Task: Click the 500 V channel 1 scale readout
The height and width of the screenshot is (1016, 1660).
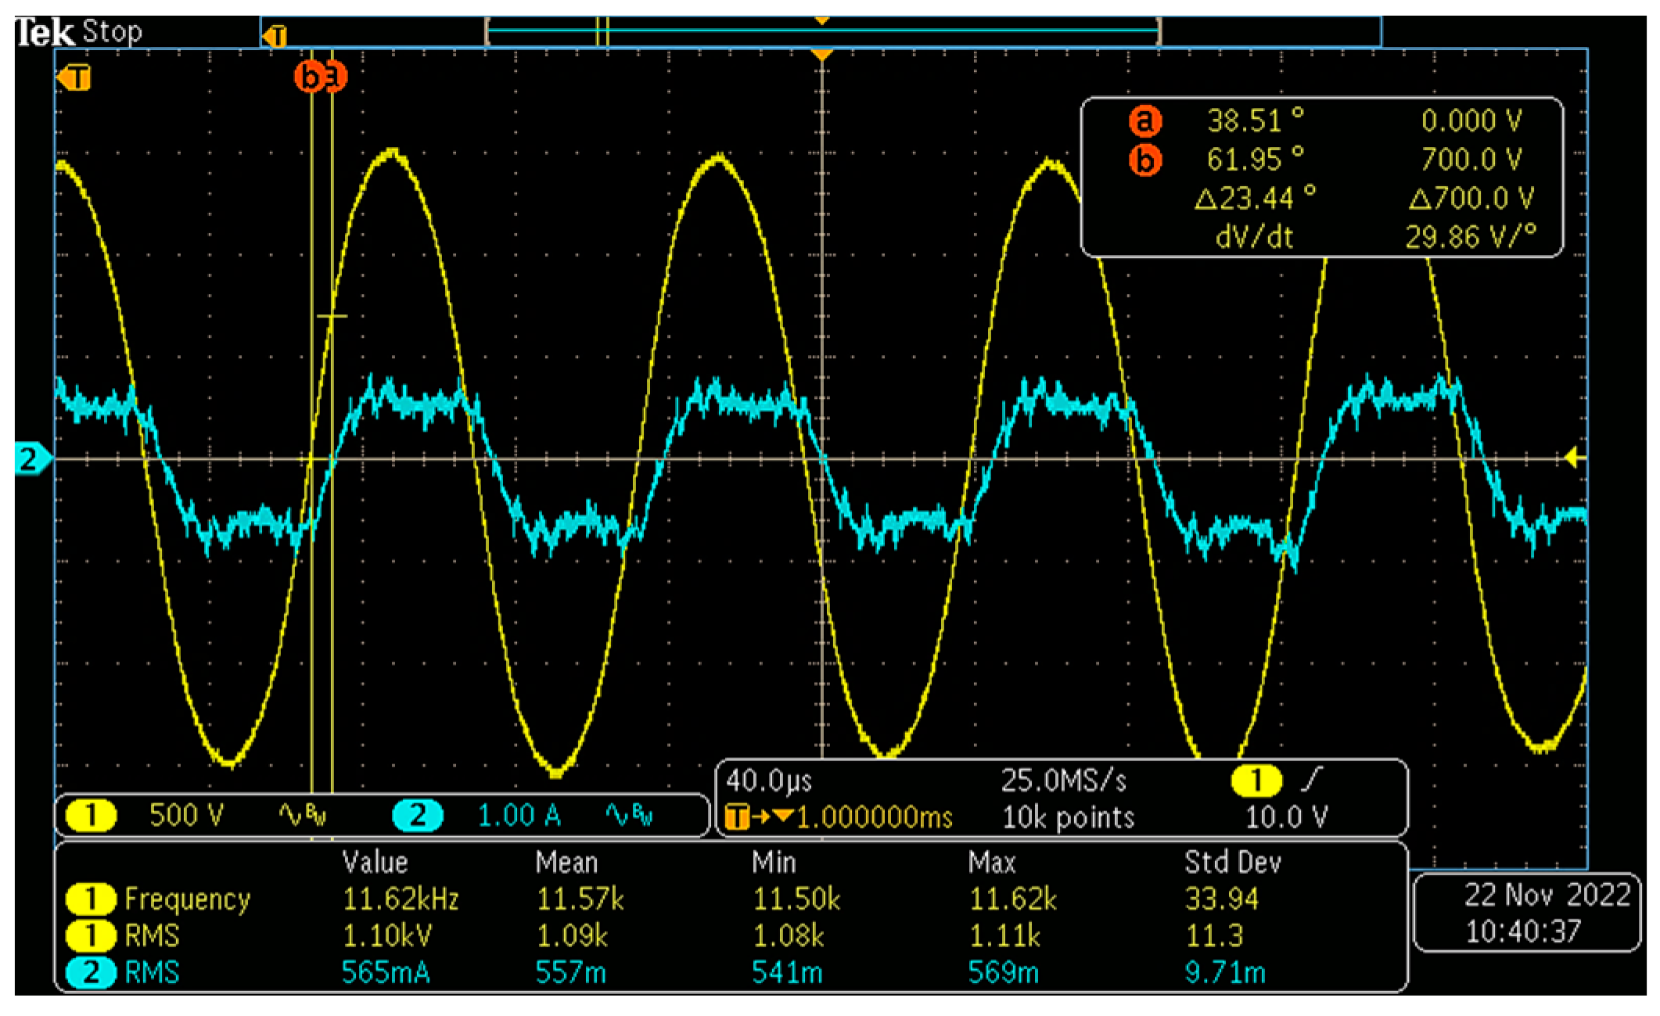Action: [186, 815]
